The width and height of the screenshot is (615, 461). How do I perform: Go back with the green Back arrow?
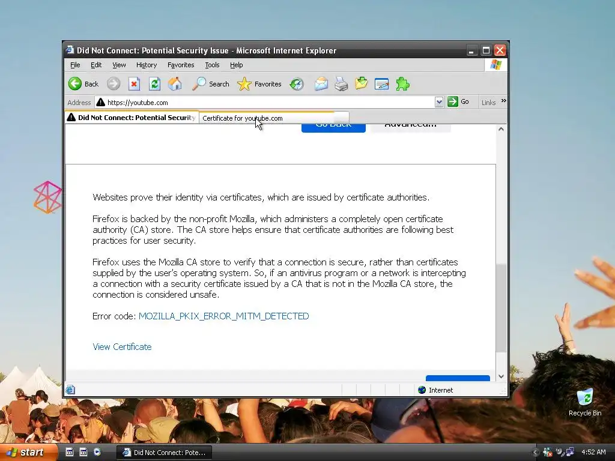point(83,83)
